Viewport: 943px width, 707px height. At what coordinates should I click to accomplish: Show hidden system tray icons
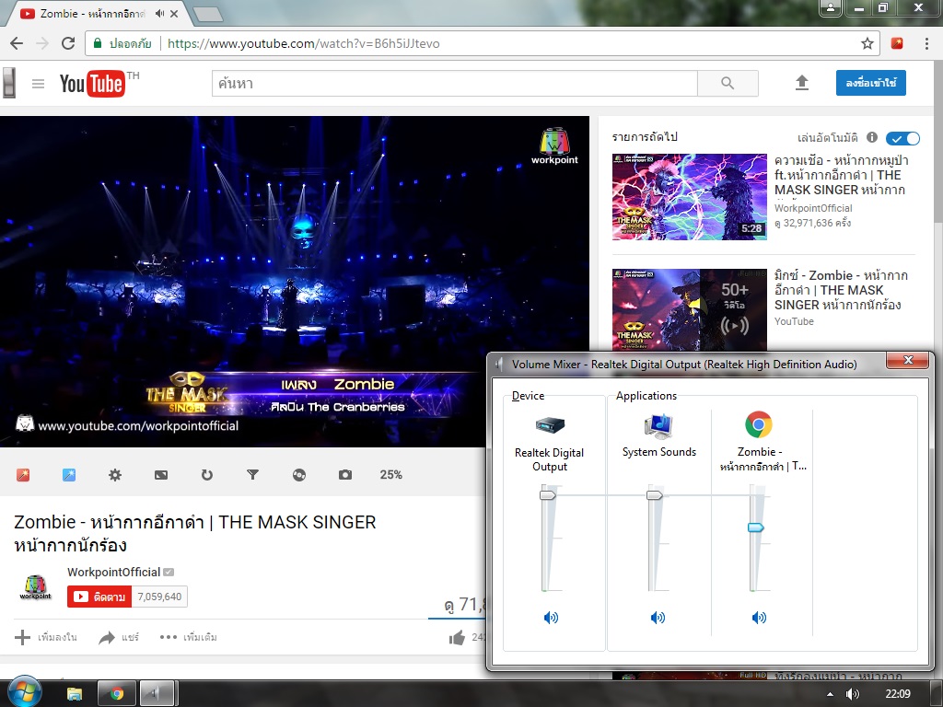pos(830,694)
